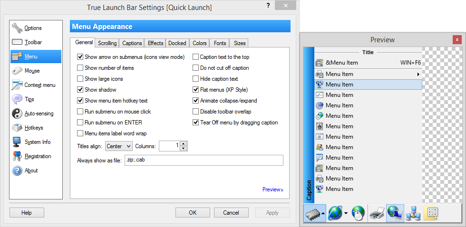Screen dimensions: 466x227
Task: Go to the Context menu settings section
Action: coord(36,85)
